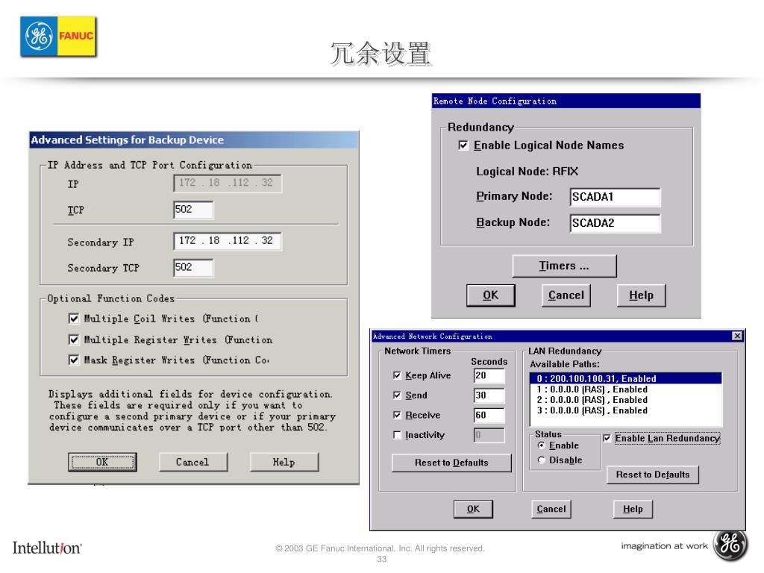
Task: Click the Keep Alive seconds field
Action: (x=489, y=376)
